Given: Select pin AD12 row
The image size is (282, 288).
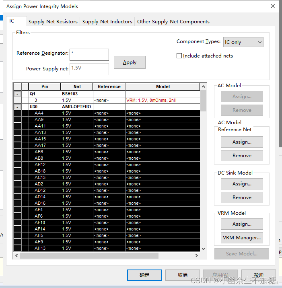Looking at the screenshot, I should (107, 190).
